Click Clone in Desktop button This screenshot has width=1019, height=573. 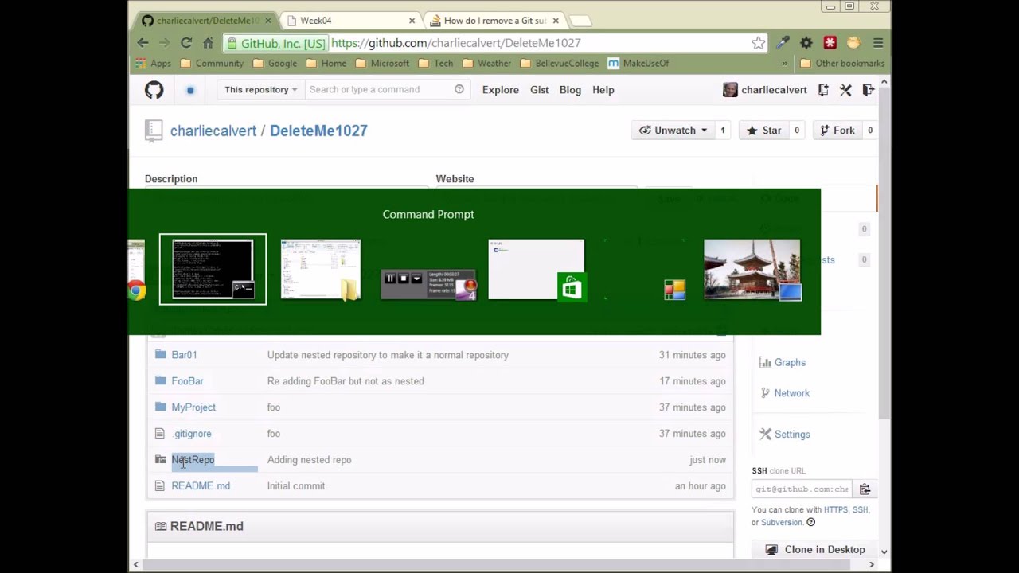(815, 550)
